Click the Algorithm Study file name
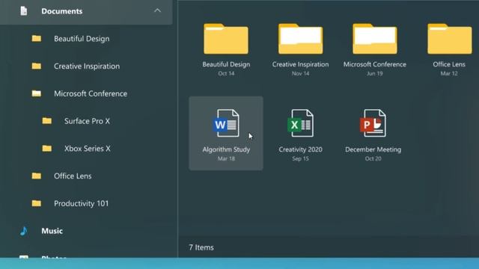This screenshot has width=479, height=269. pyautogui.click(x=226, y=149)
